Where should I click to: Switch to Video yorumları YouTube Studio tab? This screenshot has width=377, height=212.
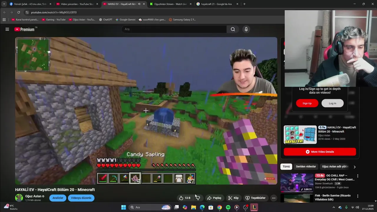[x=77, y=4]
